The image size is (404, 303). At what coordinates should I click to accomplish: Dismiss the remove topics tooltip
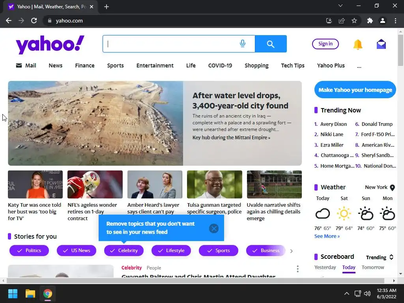coord(214,228)
